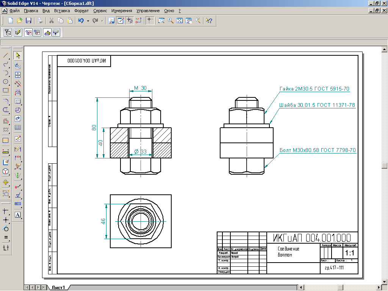Open the redo history dropdown arrow
Image resolution: width=388 pixels, height=291 pixels.
[102, 21]
